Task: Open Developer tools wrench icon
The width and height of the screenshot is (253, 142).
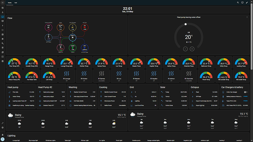Action: 3,43
